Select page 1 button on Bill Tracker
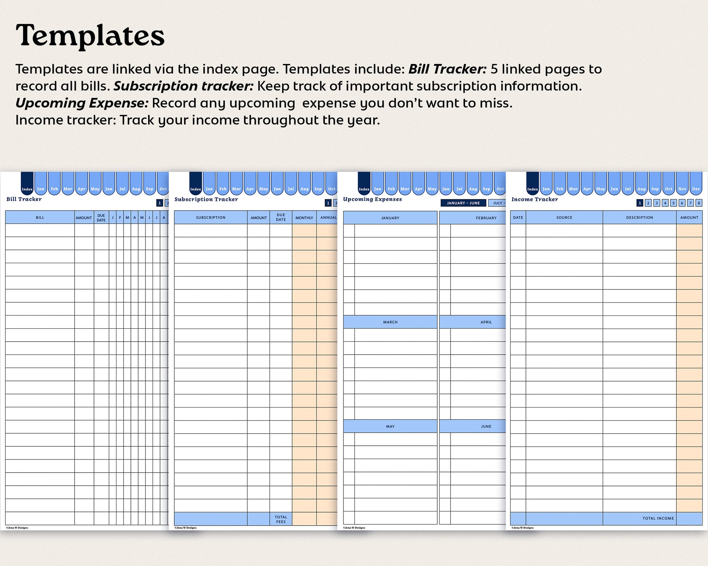The height and width of the screenshot is (566, 708). [159, 203]
